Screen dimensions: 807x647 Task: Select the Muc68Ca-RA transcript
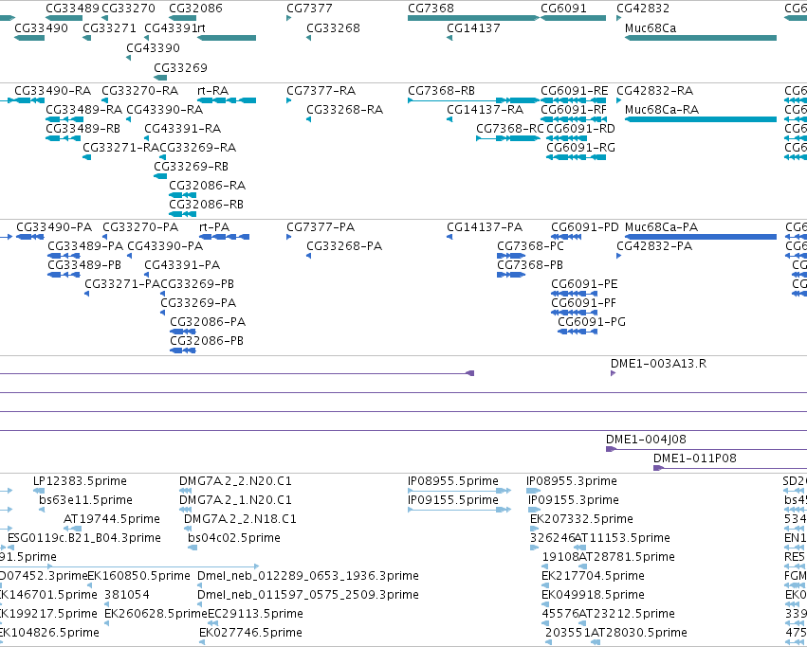(x=701, y=119)
